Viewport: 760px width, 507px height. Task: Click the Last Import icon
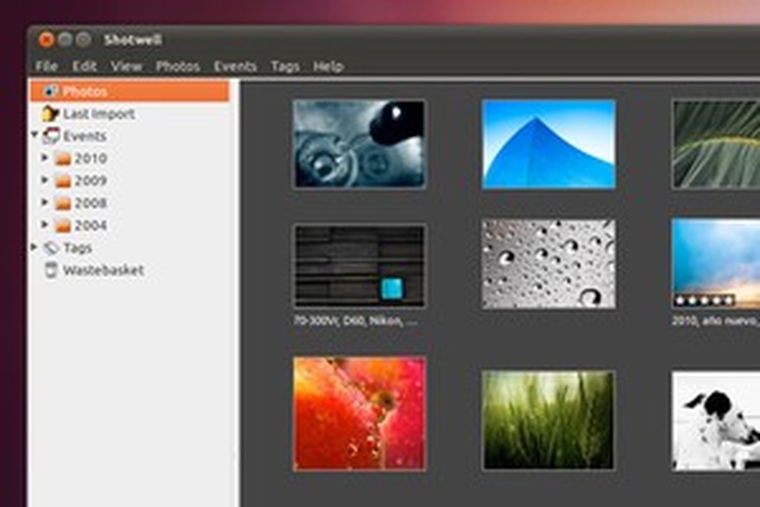point(49,114)
